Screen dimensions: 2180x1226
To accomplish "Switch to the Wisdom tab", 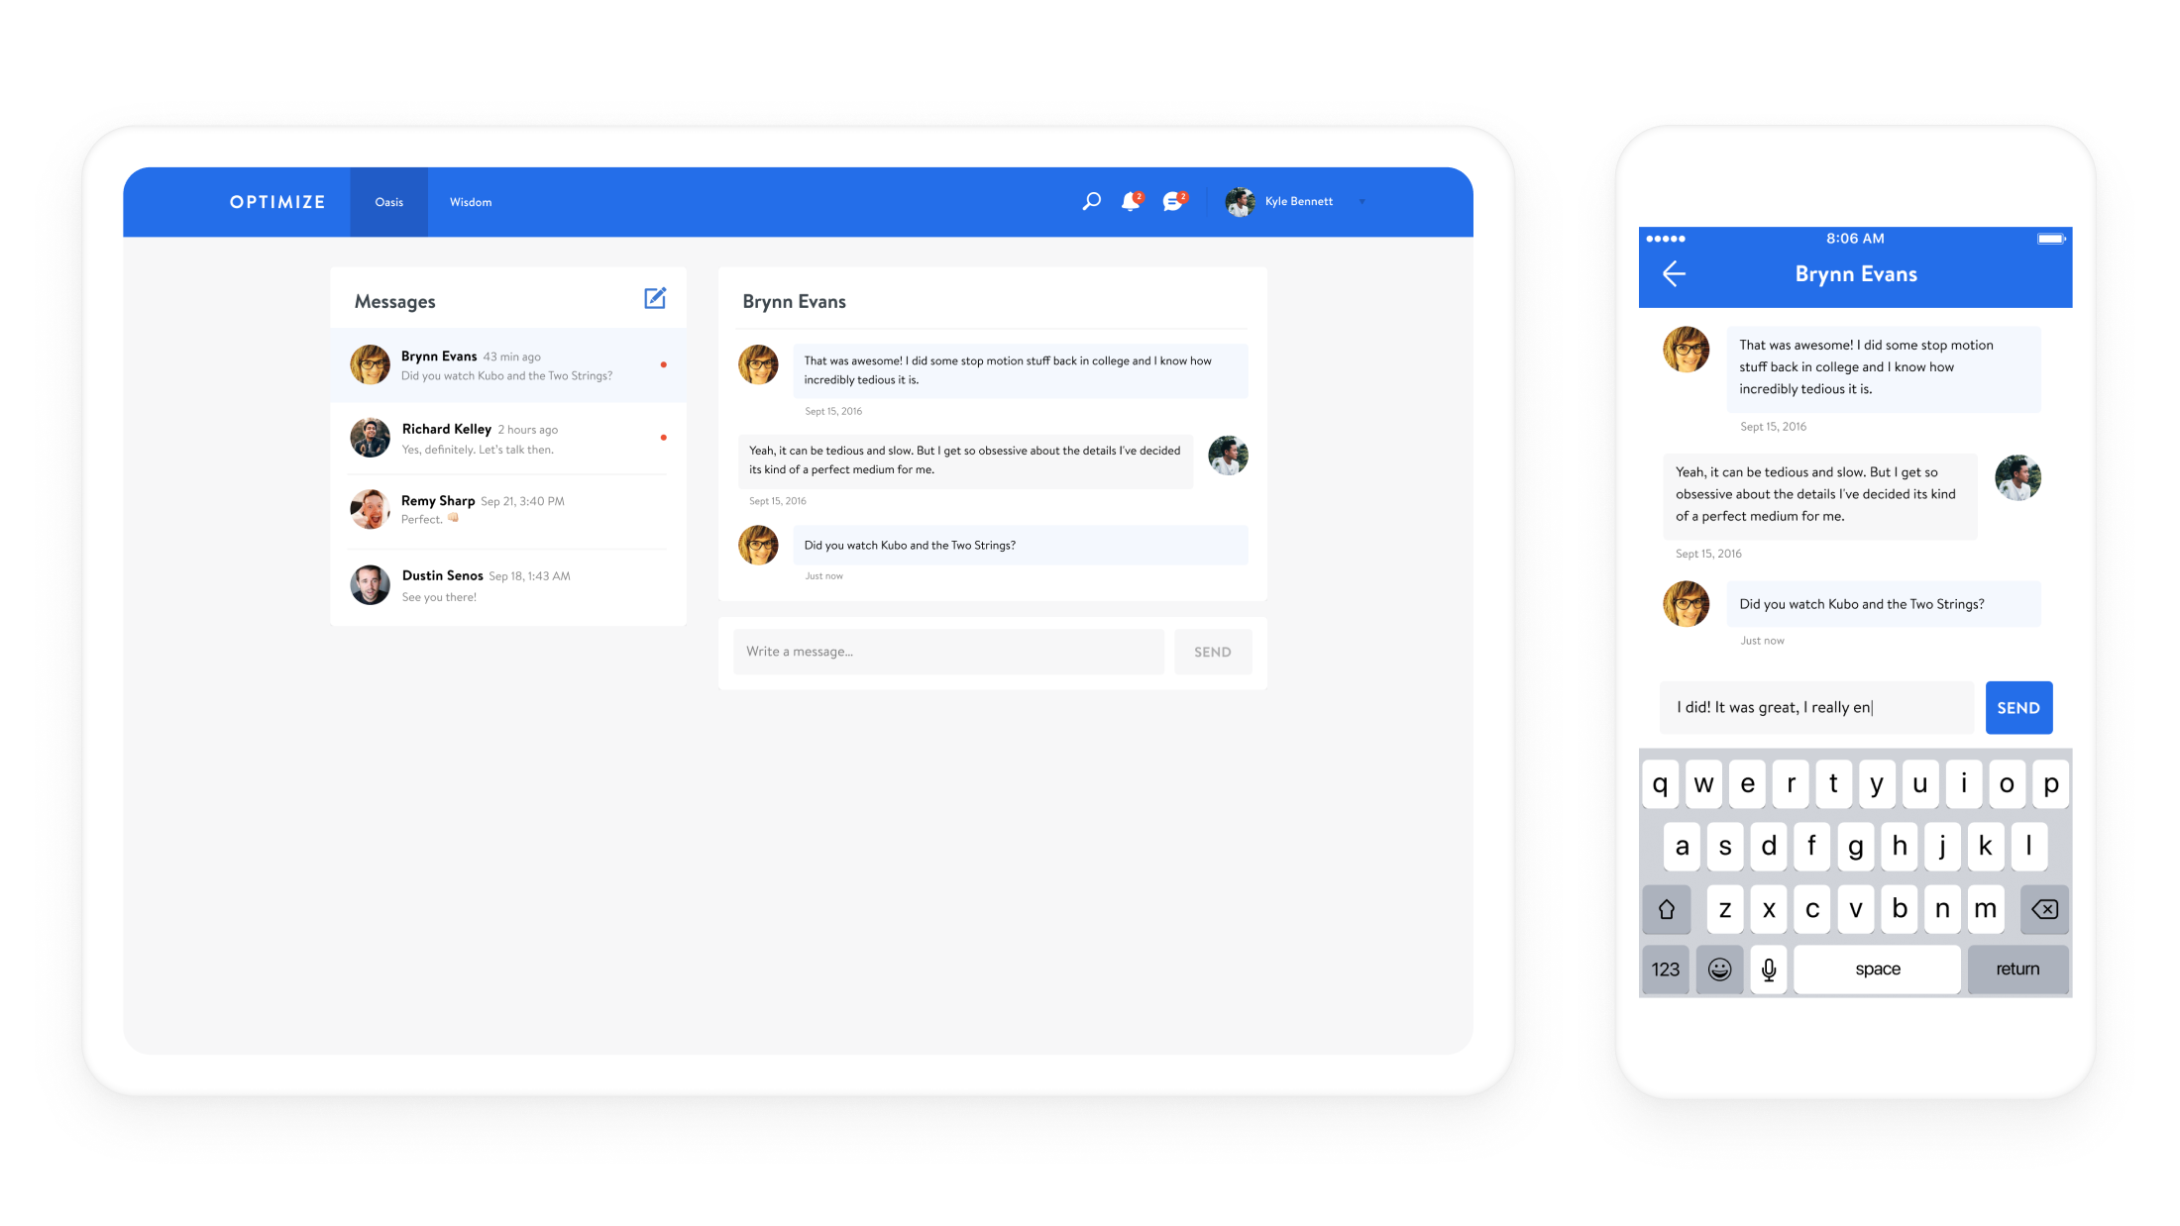I will [x=470, y=201].
